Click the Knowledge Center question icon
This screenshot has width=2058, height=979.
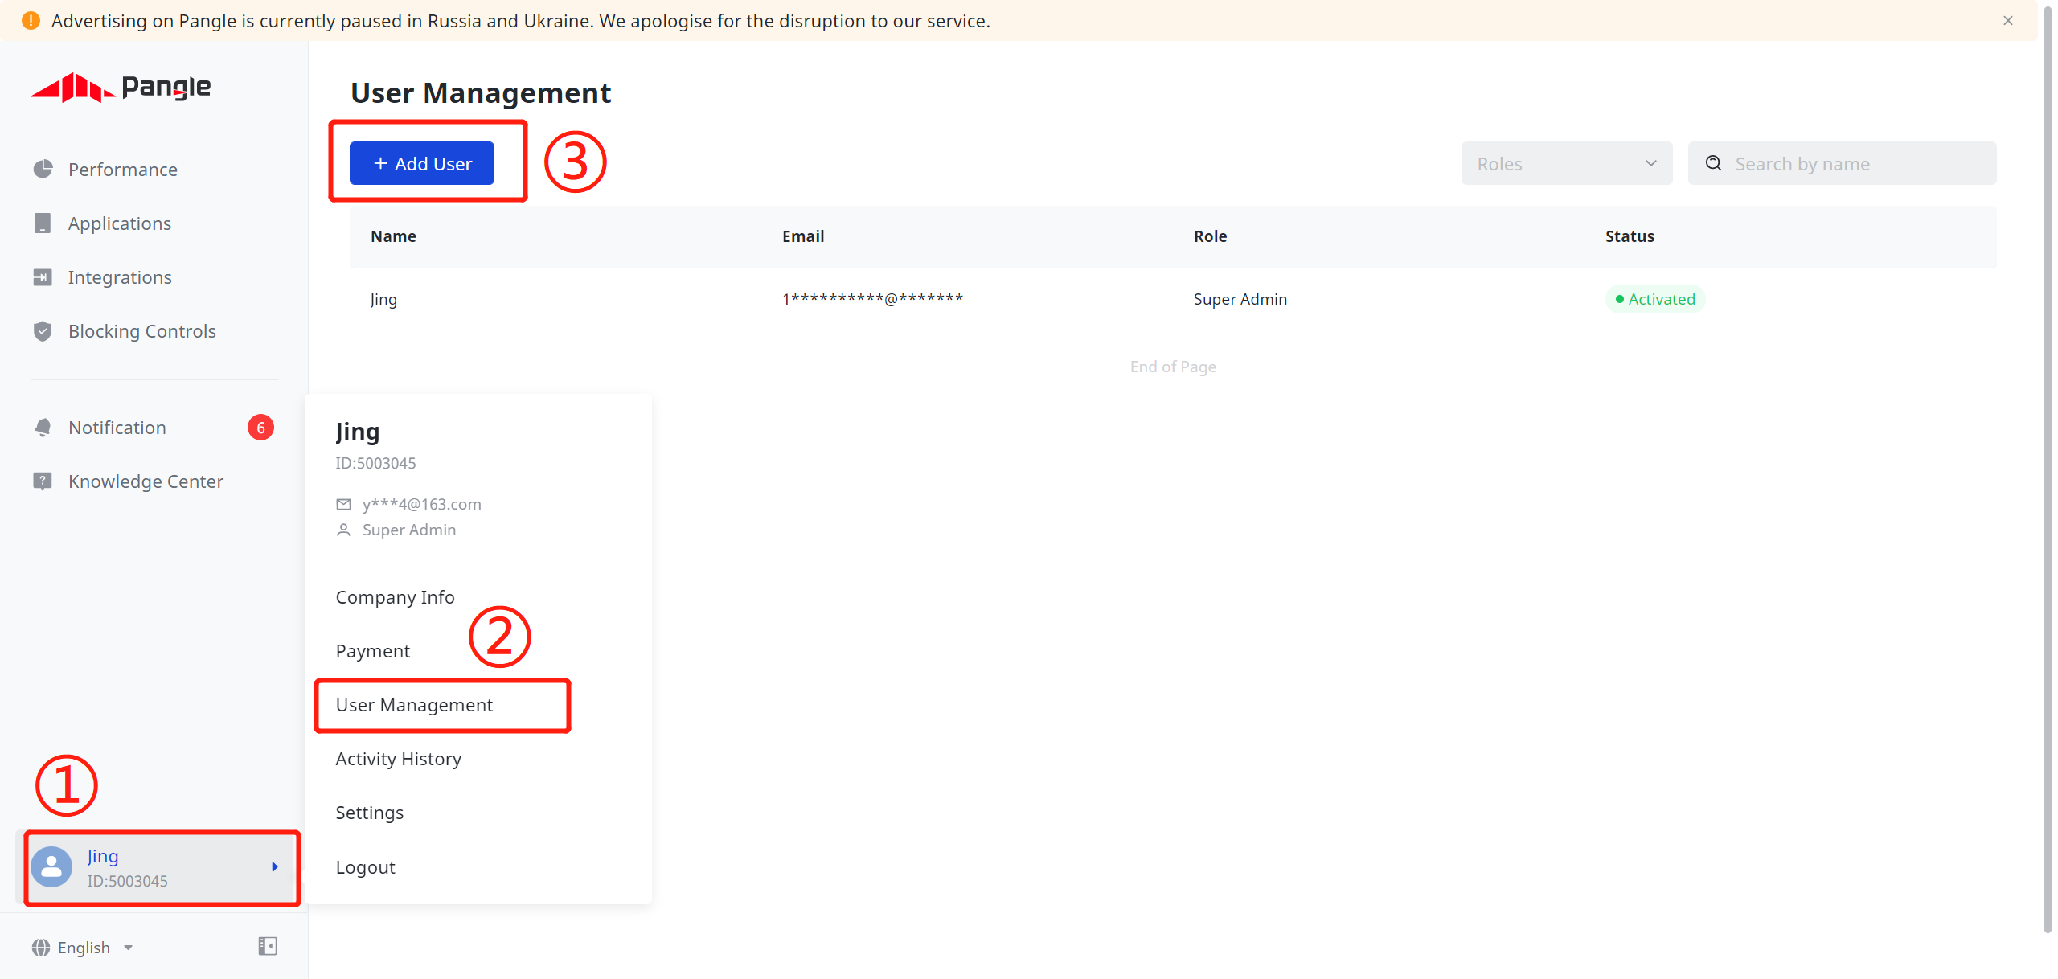click(x=43, y=481)
